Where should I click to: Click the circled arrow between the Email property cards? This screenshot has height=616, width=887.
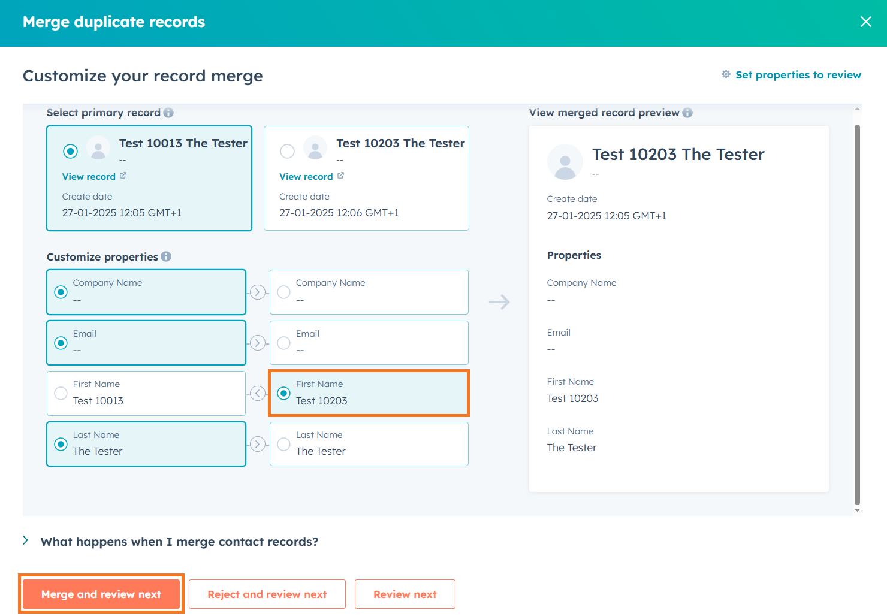(x=258, y=343)
